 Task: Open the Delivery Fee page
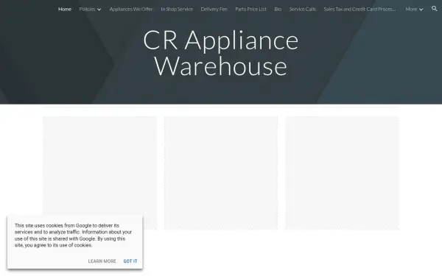tap(214, 9)
